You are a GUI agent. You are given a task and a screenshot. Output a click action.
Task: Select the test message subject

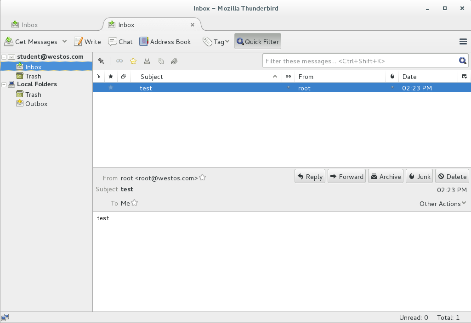(146, 88)
